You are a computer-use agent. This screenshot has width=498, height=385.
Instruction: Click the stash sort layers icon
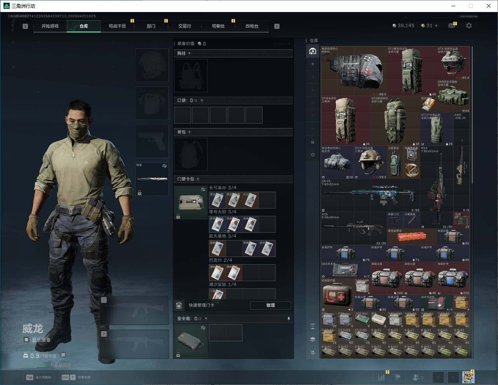click(x=313, y=339)
